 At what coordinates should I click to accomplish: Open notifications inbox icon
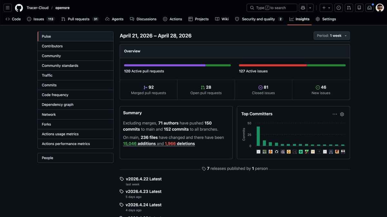click(x=370, y=8)
